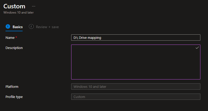Image resolution: width=208 pixels, height=111 pixels.
Task: Select the Basics tab
Action: click(x=17, y=27)
